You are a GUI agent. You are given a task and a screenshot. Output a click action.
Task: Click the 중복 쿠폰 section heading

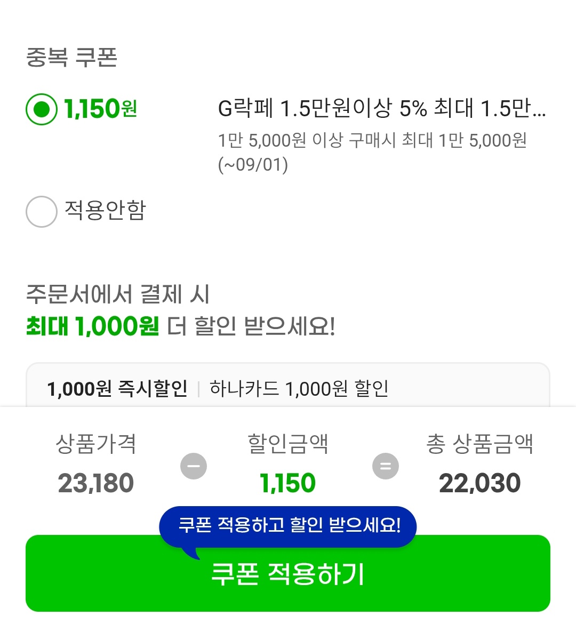click(71, 58)
